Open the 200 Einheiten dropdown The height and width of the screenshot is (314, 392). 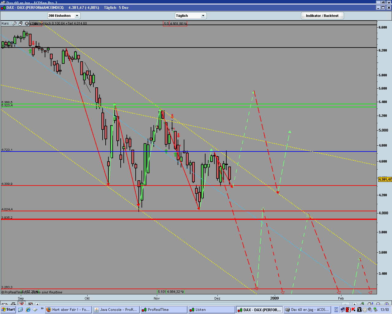(x=64, y=16)
